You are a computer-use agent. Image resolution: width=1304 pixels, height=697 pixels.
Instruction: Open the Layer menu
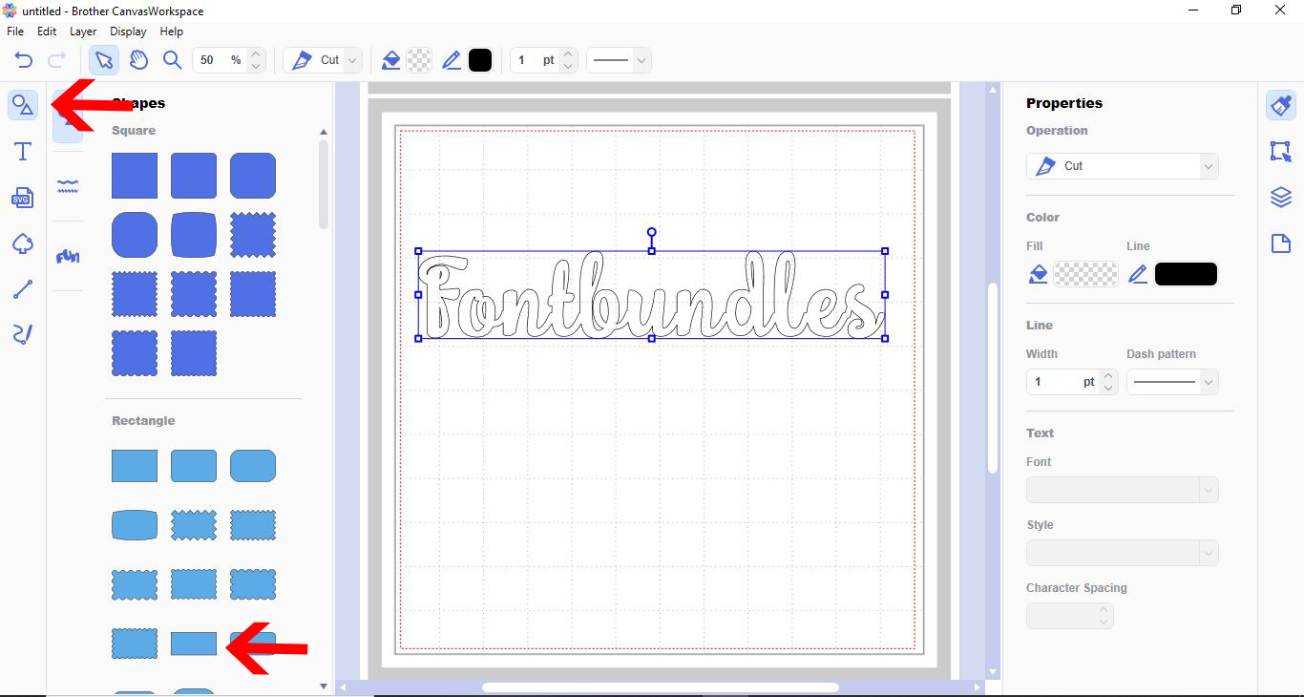pos(83,32)
